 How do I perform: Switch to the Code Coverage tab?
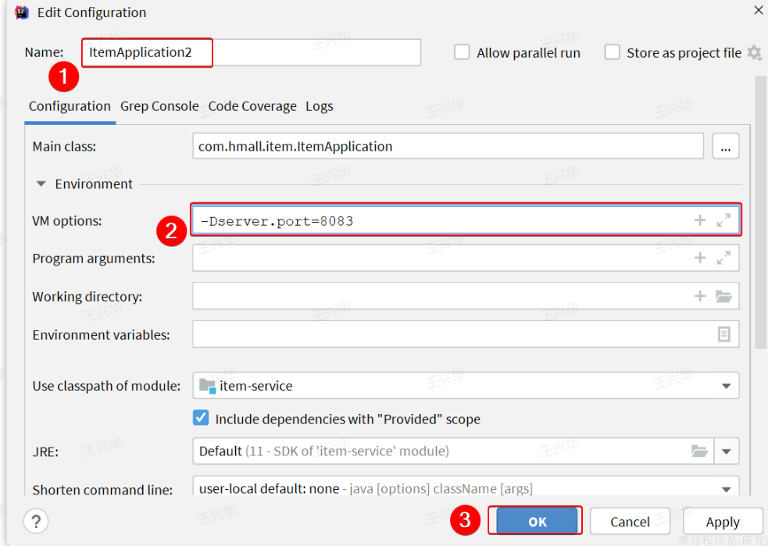(252, 106)
